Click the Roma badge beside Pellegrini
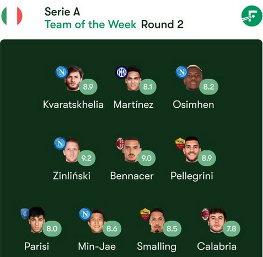Screen dimensions: 263x257 180,144
